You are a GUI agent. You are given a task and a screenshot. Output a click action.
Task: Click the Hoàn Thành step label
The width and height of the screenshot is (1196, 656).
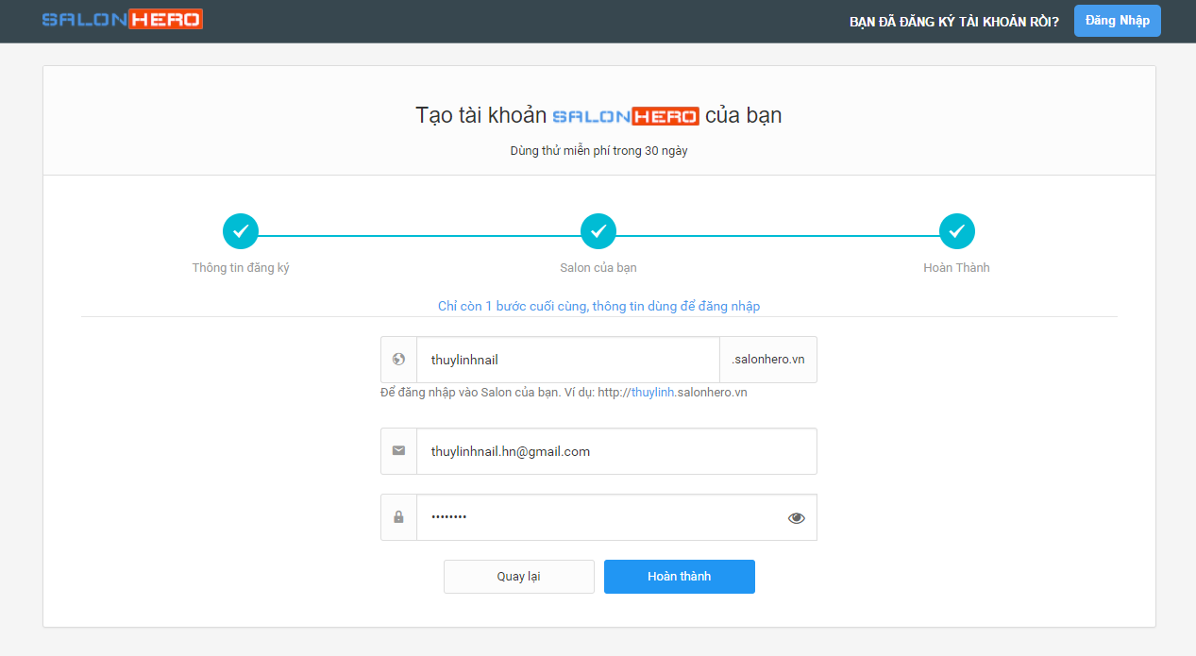(x=956, y=268)
